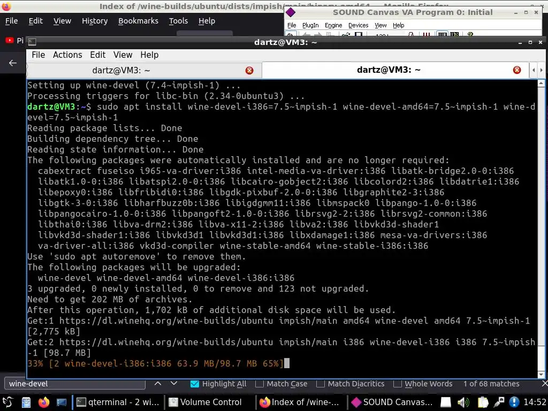The image size is (548, 411).
Task: Enable the Match Diacritics checkbox
Action: tap(320, 384)
